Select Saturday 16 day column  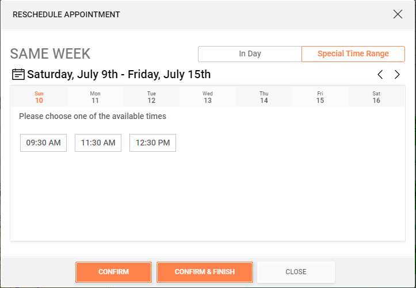pyautogui.click(x=376, y=97)
